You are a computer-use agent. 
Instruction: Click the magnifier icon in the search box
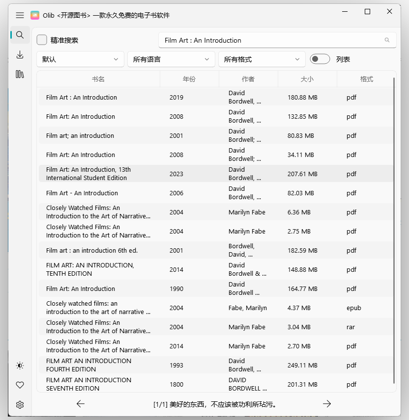click(387, 40)
